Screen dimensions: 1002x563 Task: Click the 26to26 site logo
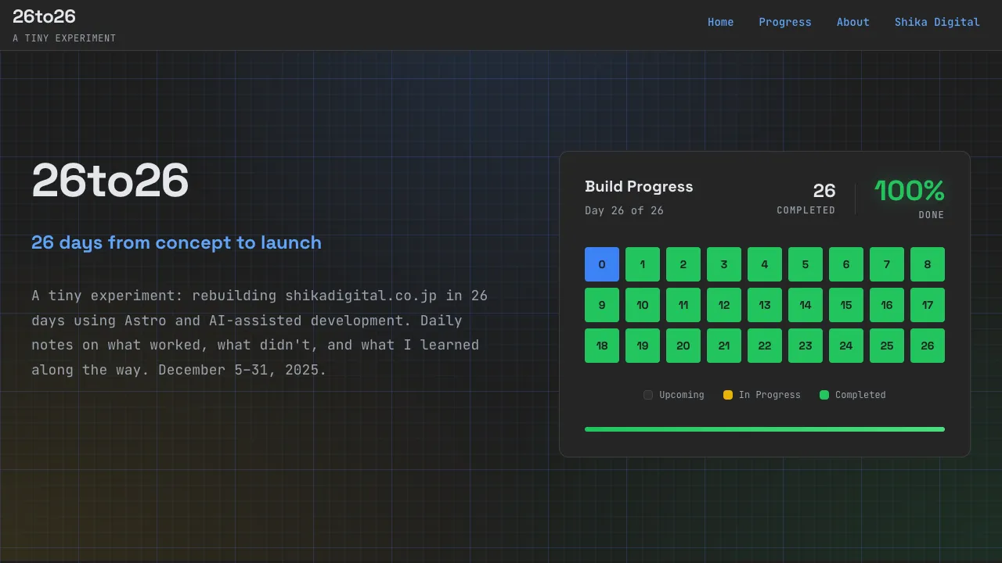coord(44,16)
